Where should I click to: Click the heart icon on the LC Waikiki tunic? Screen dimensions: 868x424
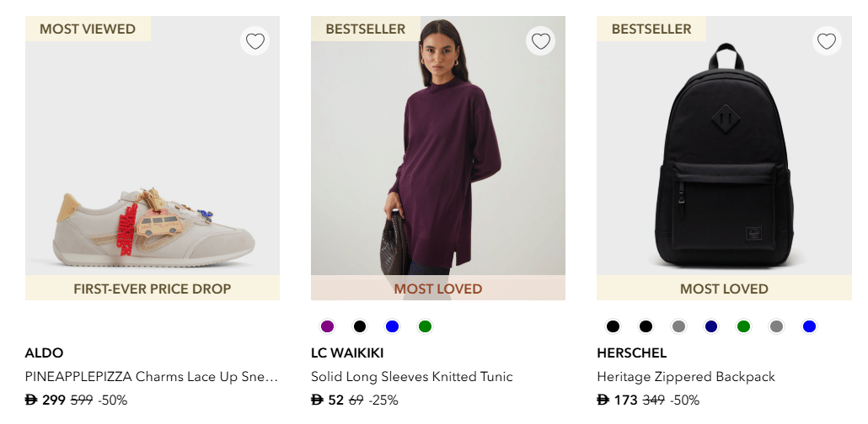point(540,40)
